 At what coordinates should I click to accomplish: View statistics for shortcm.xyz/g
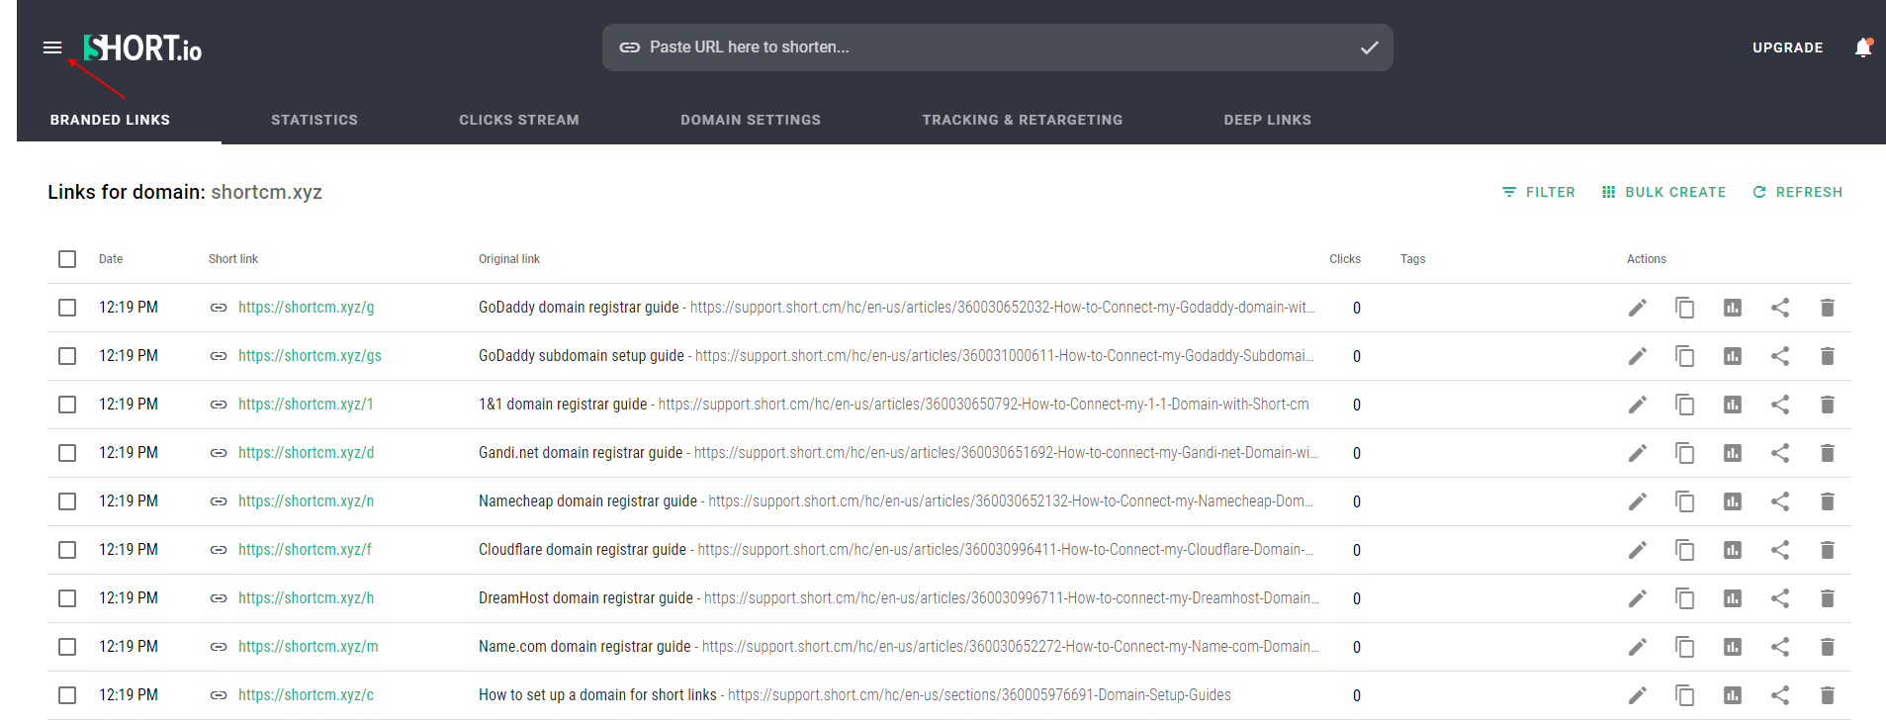(x=1733, y=308)
